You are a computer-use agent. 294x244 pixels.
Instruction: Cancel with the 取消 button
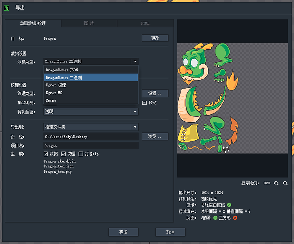[170, 232]
